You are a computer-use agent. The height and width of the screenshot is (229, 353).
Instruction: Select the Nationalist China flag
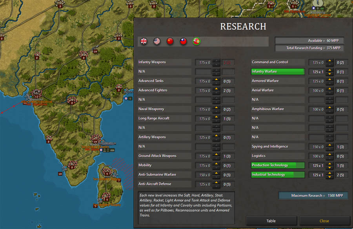point(183,41)
